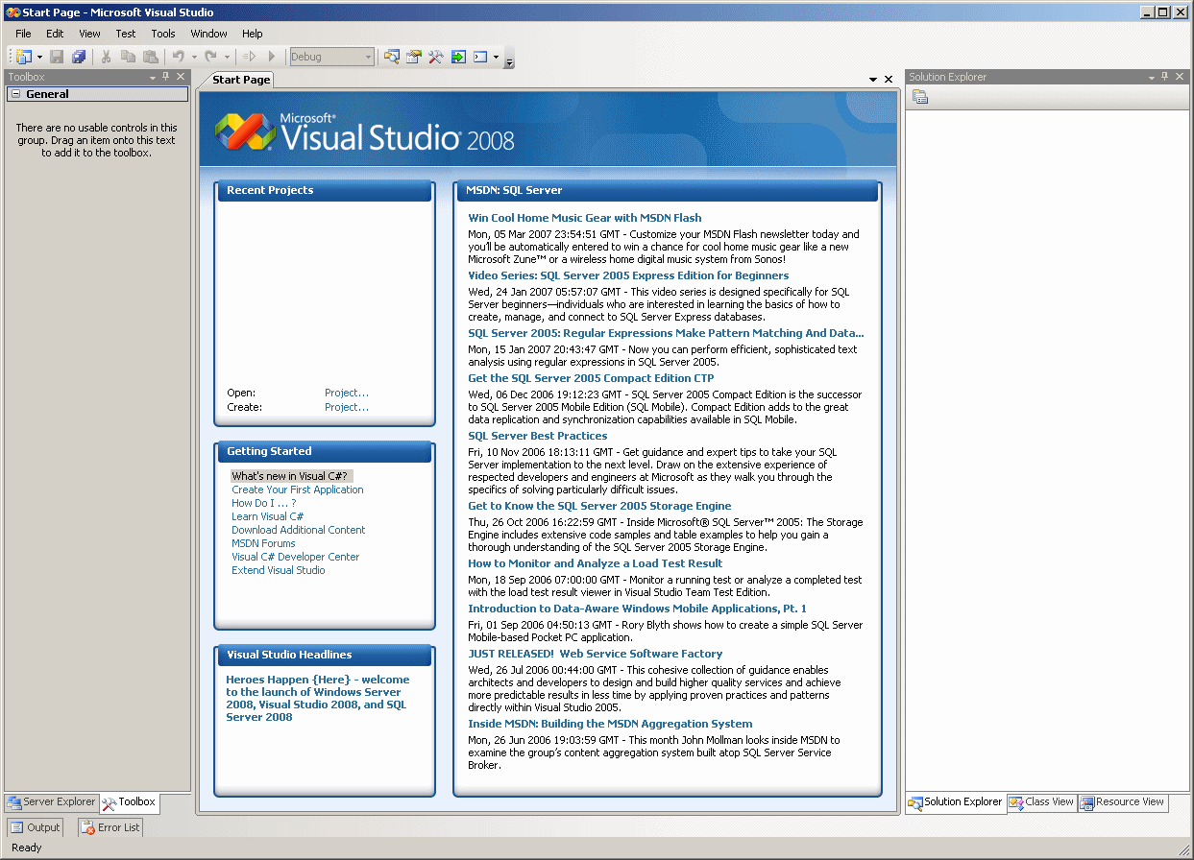Screen dimensions: 1194x860
Task: Toggle Auto Hide pin on Solution Explorer
Action: coord(1165,77)
